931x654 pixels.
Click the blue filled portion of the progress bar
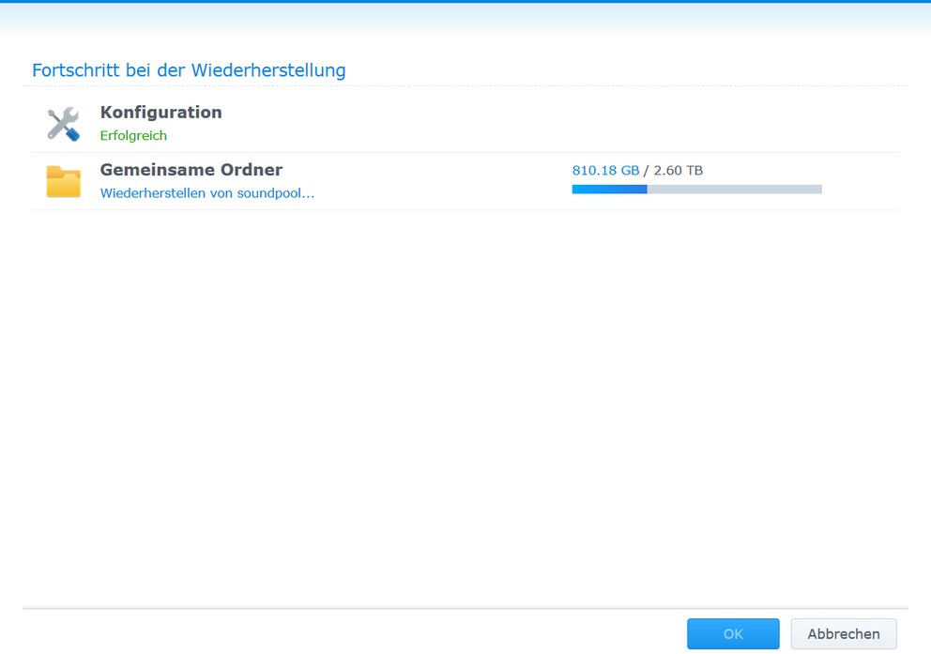609,190
